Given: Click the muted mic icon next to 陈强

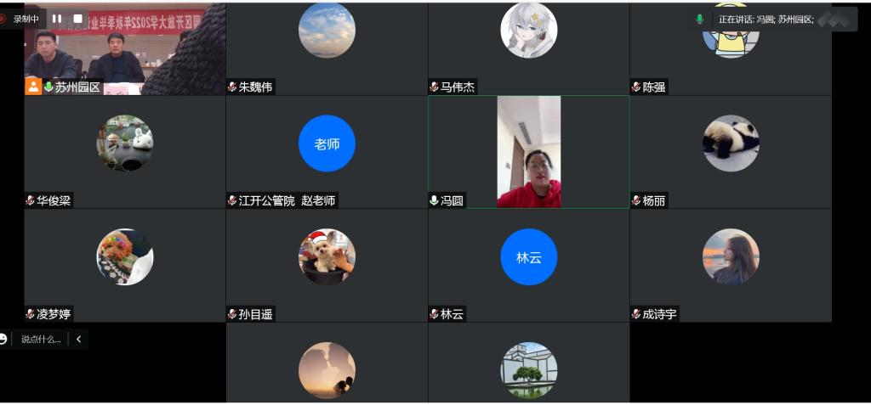Looking at the screenshot, I should 636,87.
